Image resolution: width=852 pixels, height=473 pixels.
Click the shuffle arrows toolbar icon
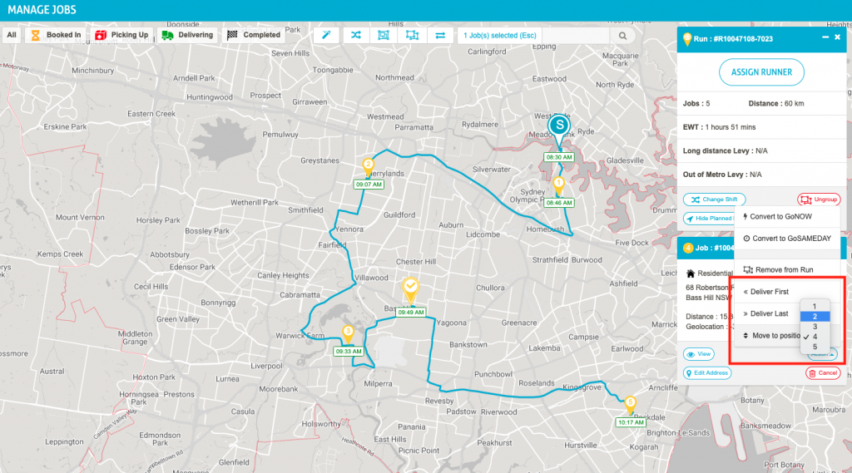(355, 35)
